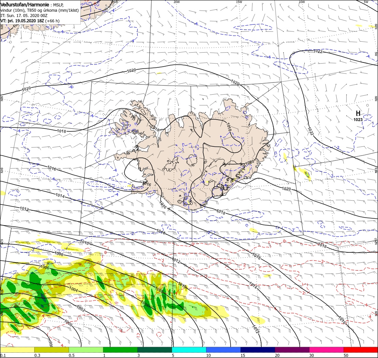Click the 20W longitude label
378x358 pixels.
coord(177,2)
